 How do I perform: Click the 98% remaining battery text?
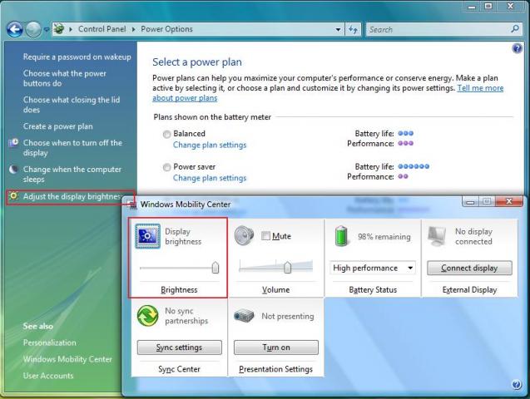pos(384,237)
